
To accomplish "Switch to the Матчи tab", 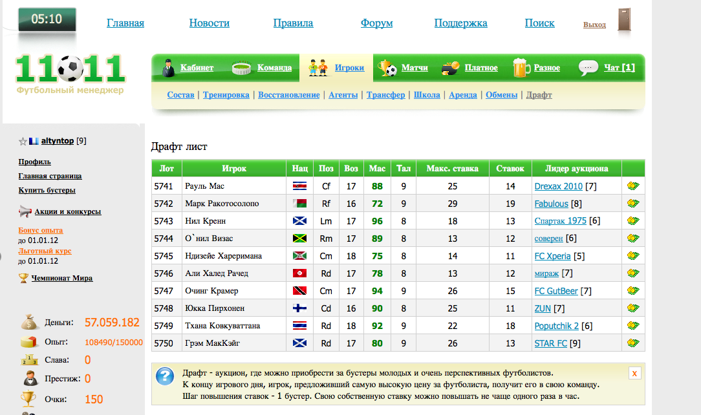I will tap(415, 67).
